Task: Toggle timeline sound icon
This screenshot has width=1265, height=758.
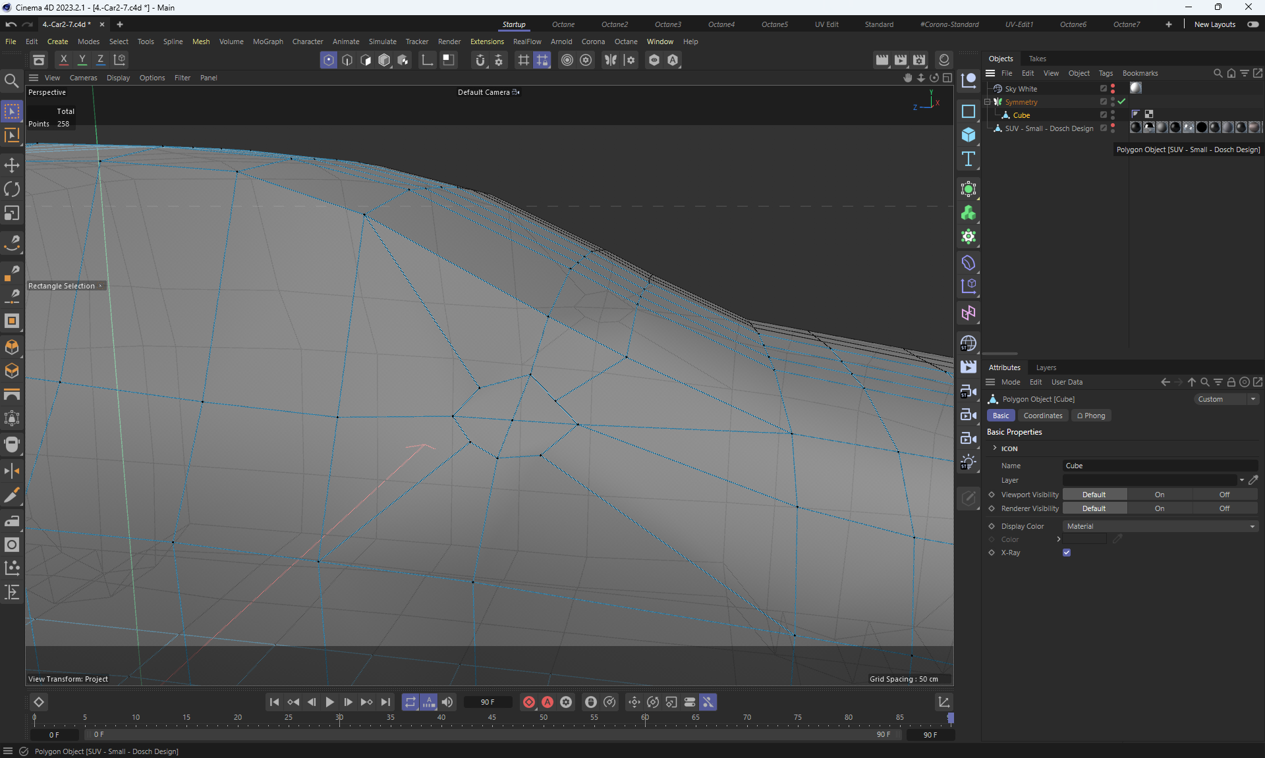Action: [447, 702]
